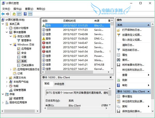This screenshot has width=155, height=118.
Task: Select 任务计划程序 clock icon in tree
Action: 11,28
